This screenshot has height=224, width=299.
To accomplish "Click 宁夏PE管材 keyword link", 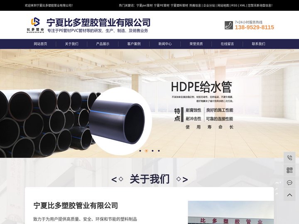I will click(162, 5).
